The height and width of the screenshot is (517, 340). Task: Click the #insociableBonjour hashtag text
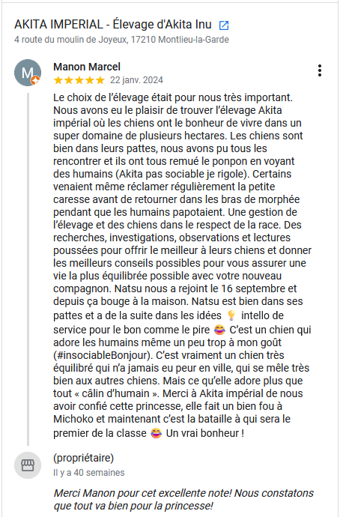(103, 355)
